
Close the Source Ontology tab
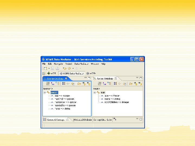(66, 78)
